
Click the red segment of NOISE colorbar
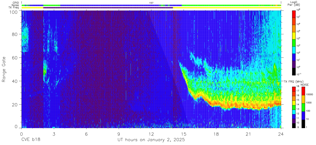coord(303,91)
